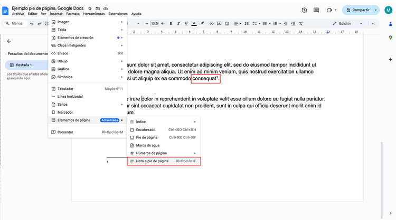Image resolution: width=396 pixels, height=223 pixels.
Task: Star the document title
Action: (x=90, y=8)
